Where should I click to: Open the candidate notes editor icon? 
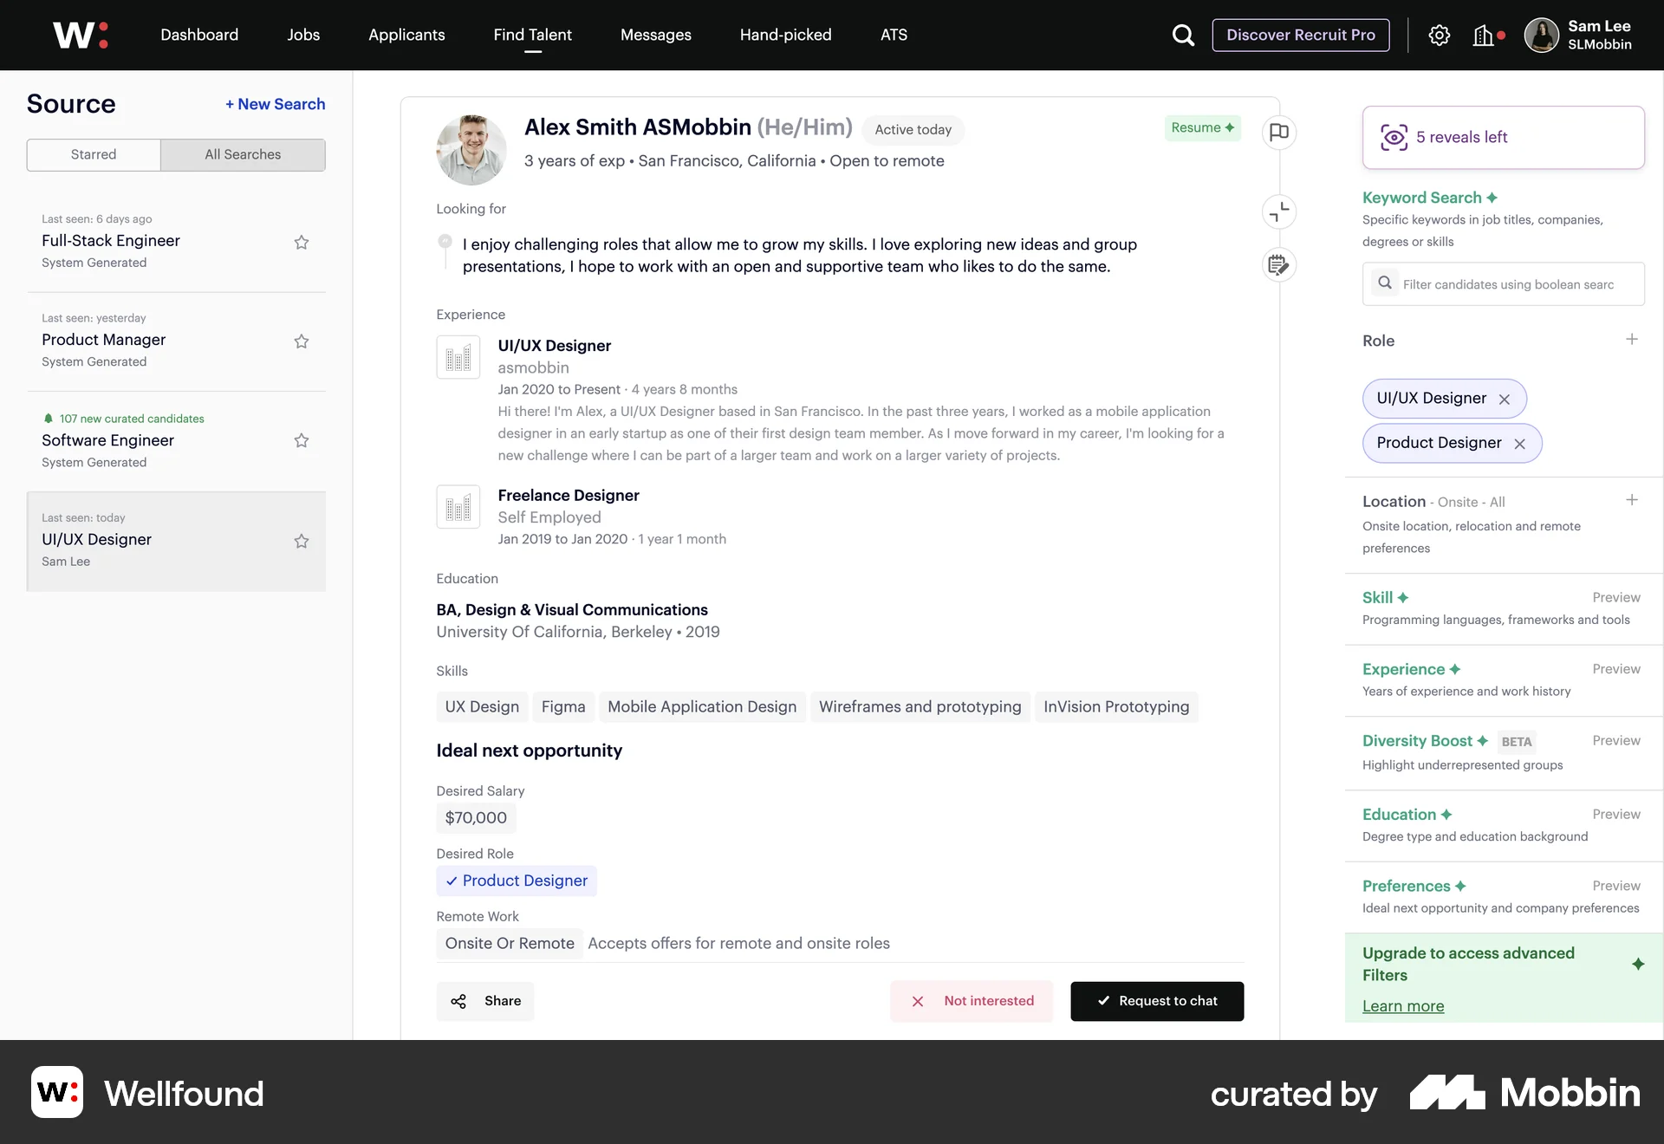[x=1279, y=264]
